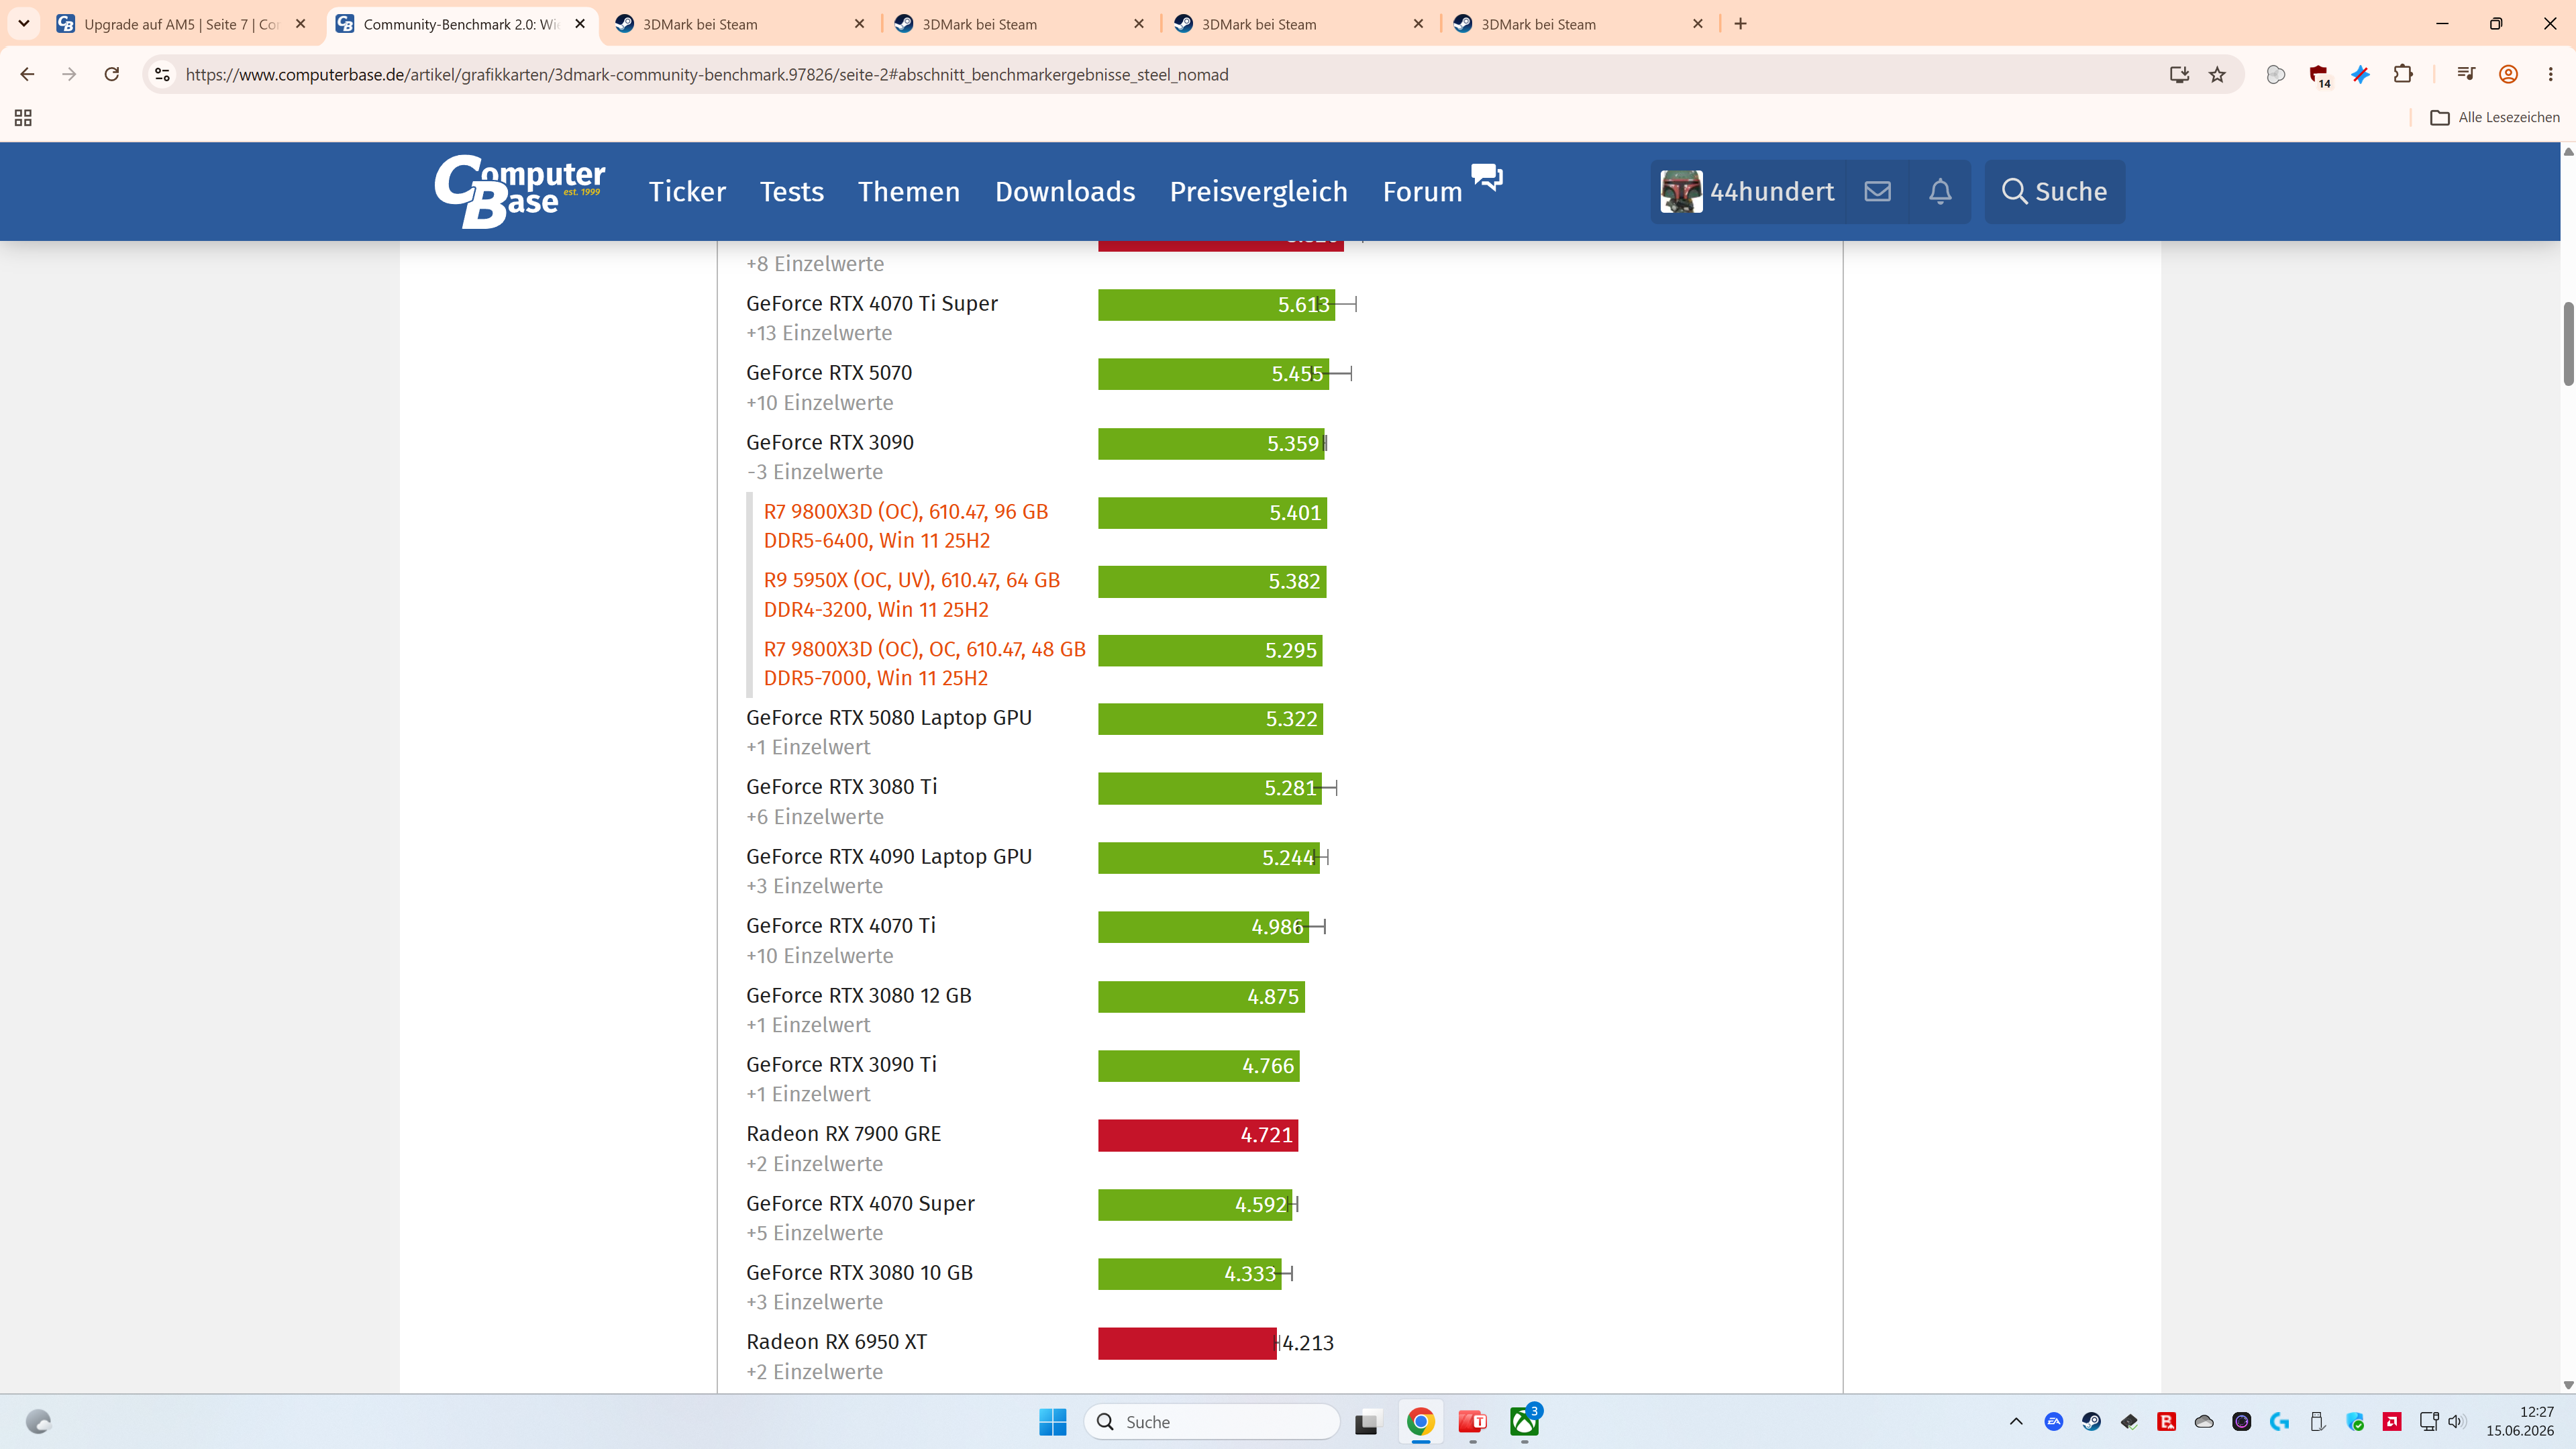This screenshot has width=2576, height=1449.
Task: Click the red extension icon with badge 14
Action: point(2320,75)
